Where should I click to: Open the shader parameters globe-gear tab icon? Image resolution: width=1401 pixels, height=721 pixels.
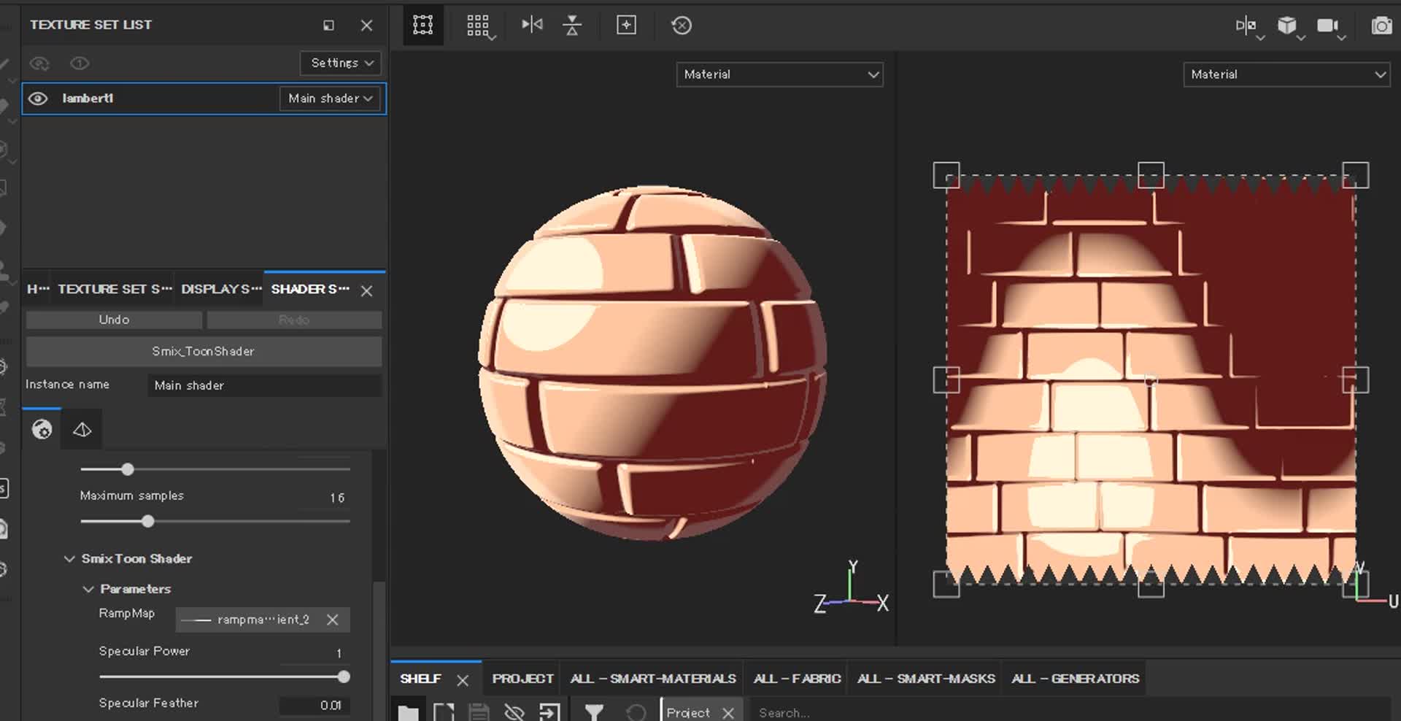tap(42, 429)
